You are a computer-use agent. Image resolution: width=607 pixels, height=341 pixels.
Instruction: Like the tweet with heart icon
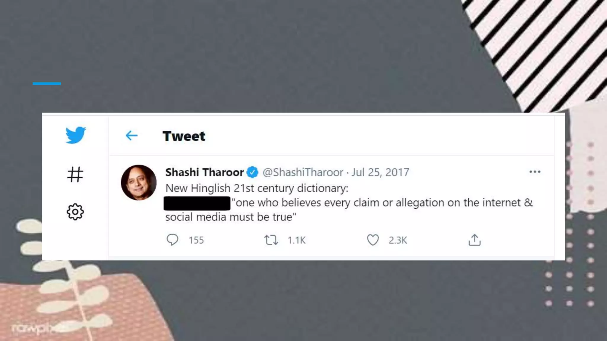373,240
